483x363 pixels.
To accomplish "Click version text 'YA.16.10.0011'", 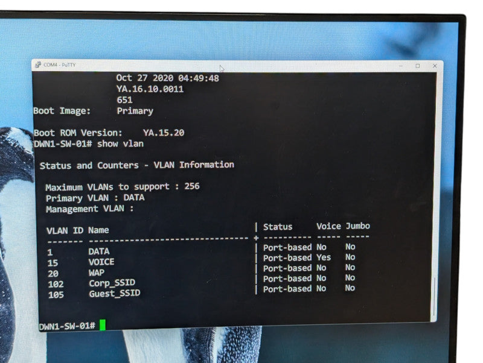I will [x=150, y=89].
